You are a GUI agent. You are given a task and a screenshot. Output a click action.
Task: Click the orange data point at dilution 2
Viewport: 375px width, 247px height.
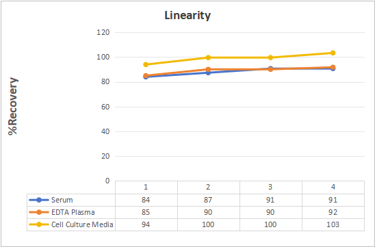tap(208, 69)
